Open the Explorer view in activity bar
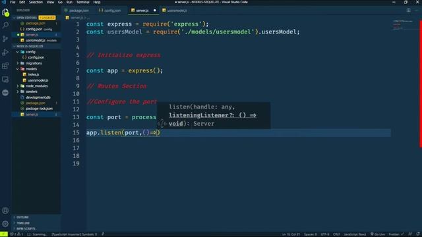Image resolution: width=422 pixels, height=237 pixels. [5, 13]
